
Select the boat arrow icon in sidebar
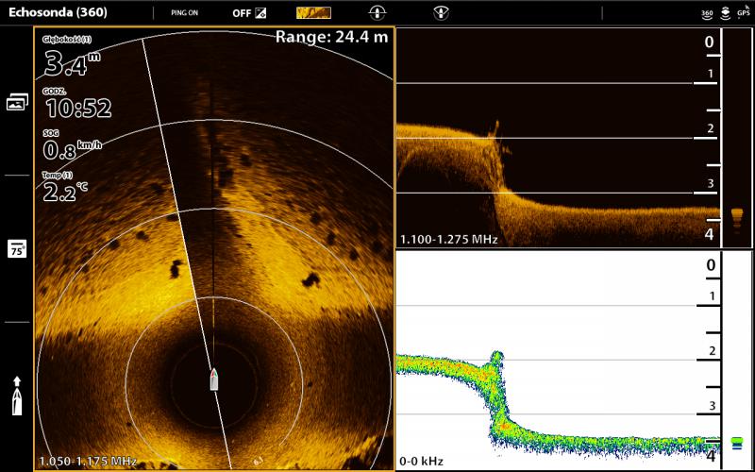point(17,395)
